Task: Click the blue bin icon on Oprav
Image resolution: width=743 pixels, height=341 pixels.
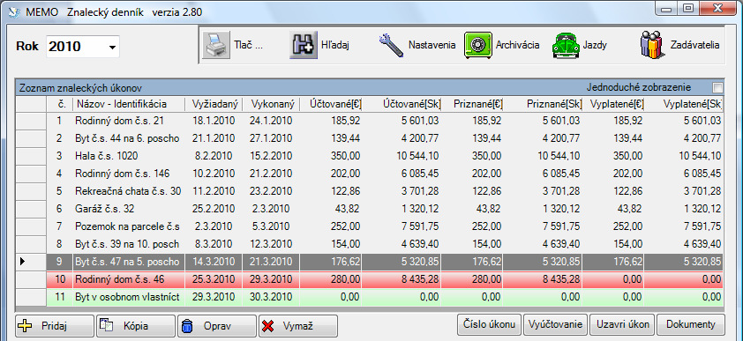Action: 188,326
